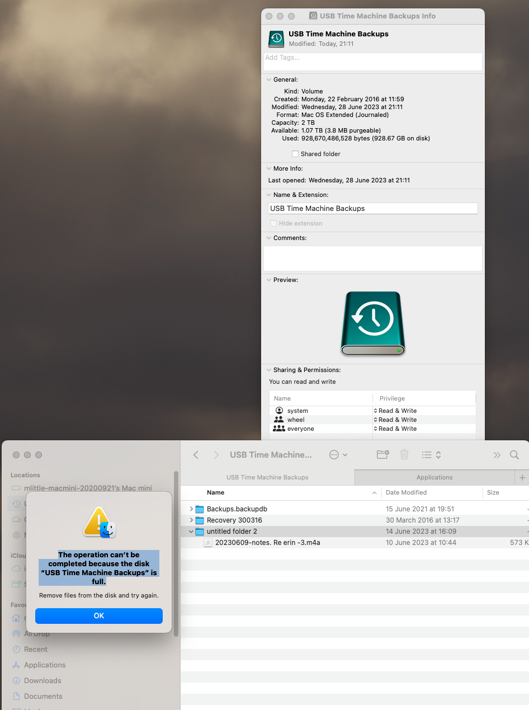Collapse Name & Extension section
Viewport: 529px width, 710px height.
268,195
